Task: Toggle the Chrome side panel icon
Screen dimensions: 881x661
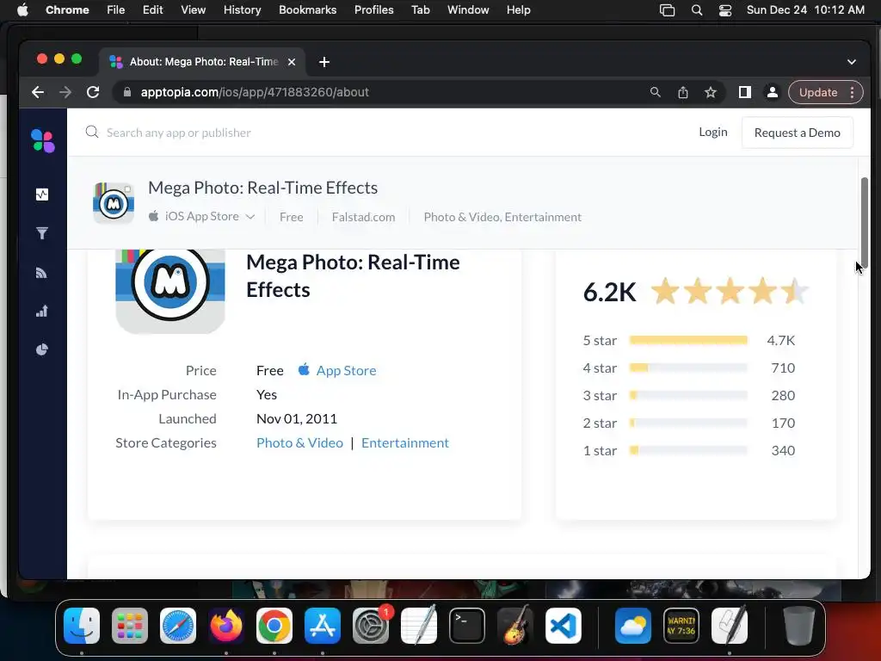Action: point(745,92)
